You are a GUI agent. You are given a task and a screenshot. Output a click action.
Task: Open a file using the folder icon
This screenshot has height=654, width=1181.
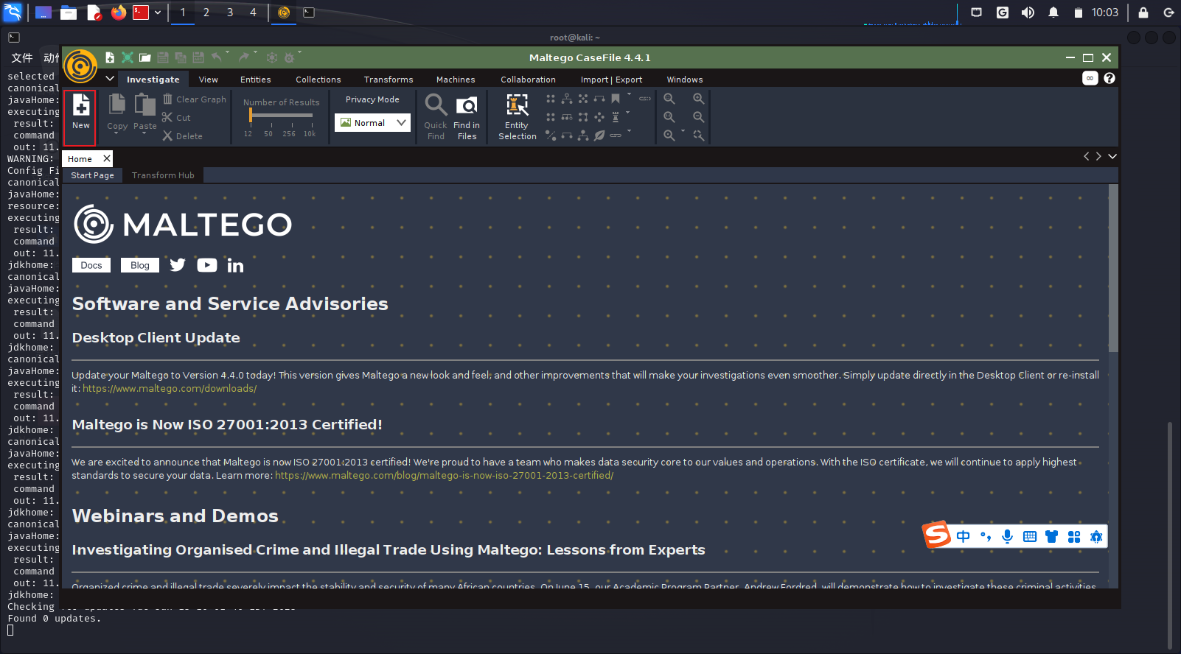point(145,57)
